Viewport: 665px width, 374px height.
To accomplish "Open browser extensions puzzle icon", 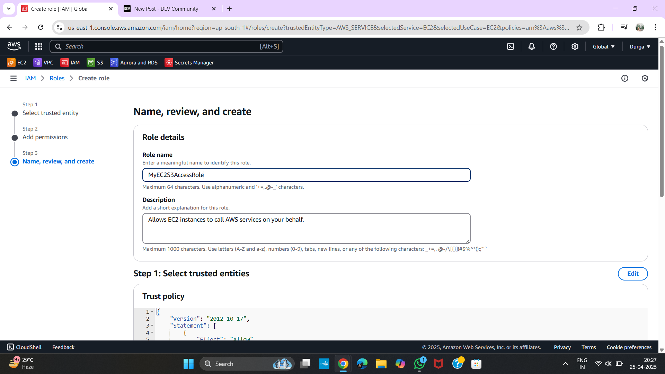I will 601,27.
